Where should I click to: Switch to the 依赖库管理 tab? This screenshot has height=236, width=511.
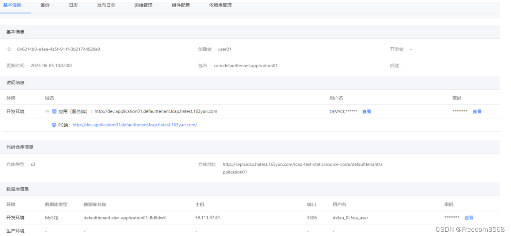click(220, 5)
